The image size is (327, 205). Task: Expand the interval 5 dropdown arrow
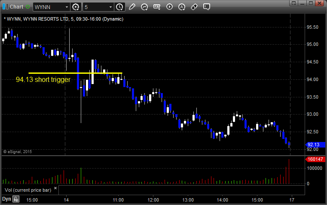(111, 7)
